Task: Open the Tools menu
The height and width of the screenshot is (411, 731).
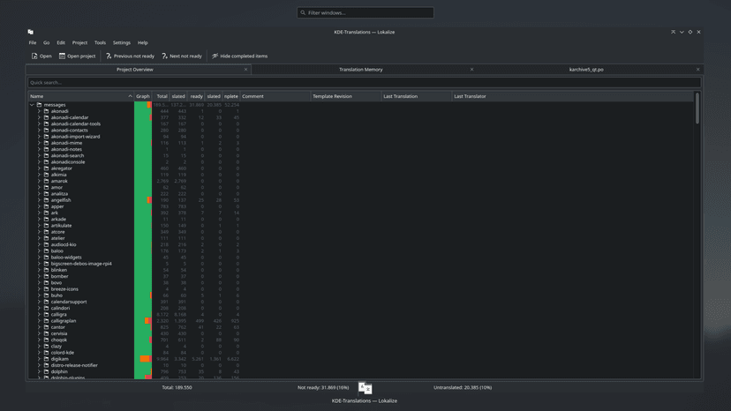Action: [100, 42]
